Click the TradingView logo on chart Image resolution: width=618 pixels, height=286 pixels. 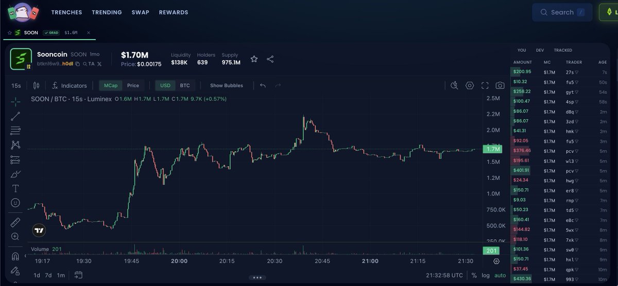point(39,230)
